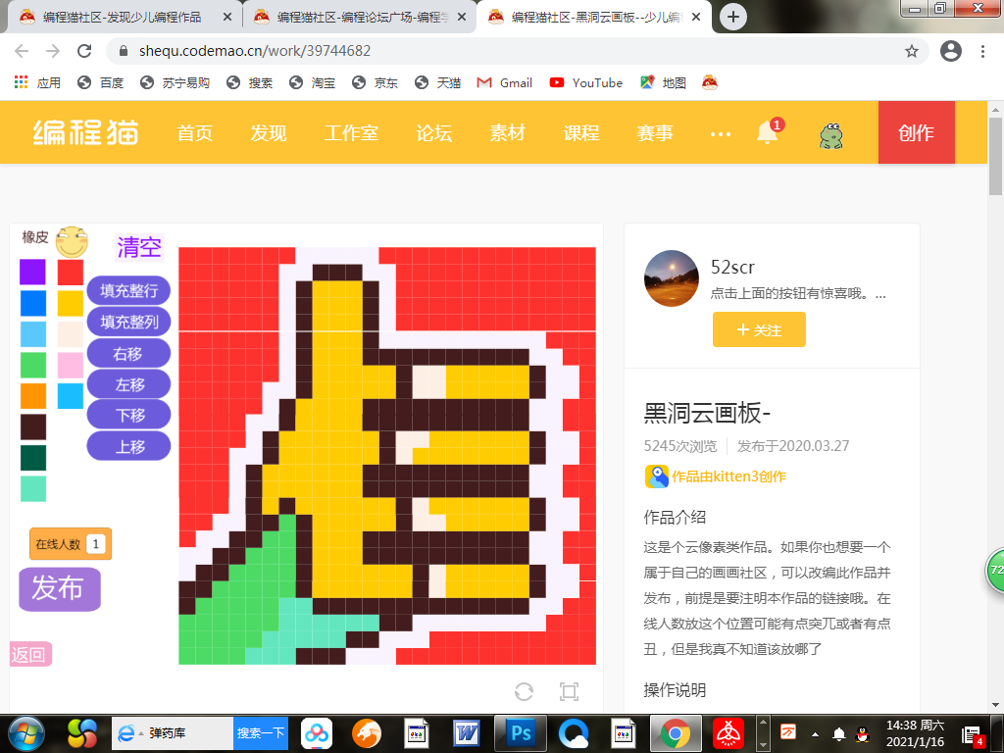Open the apps grid bookmark

37,82
